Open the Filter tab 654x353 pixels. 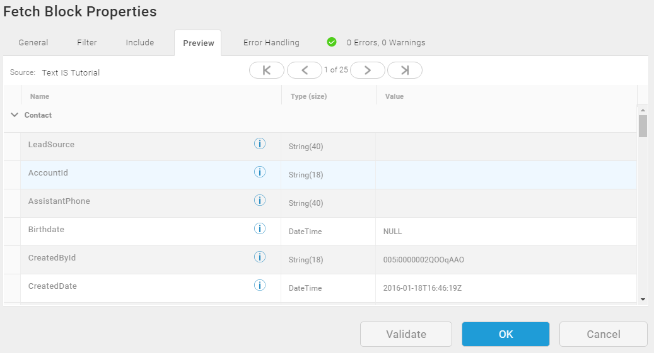(x=87, y=42)
